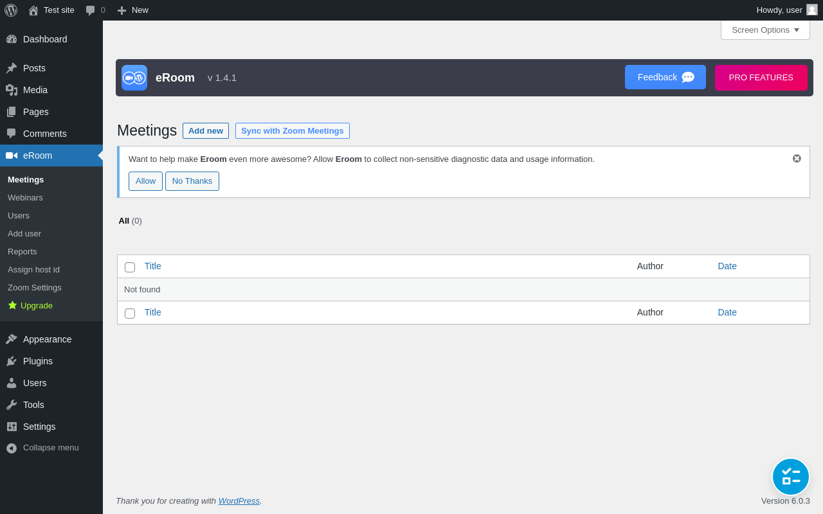Click the 'Not found' table row text
Viewport: 823px width, 514px height.
point(142,290)
